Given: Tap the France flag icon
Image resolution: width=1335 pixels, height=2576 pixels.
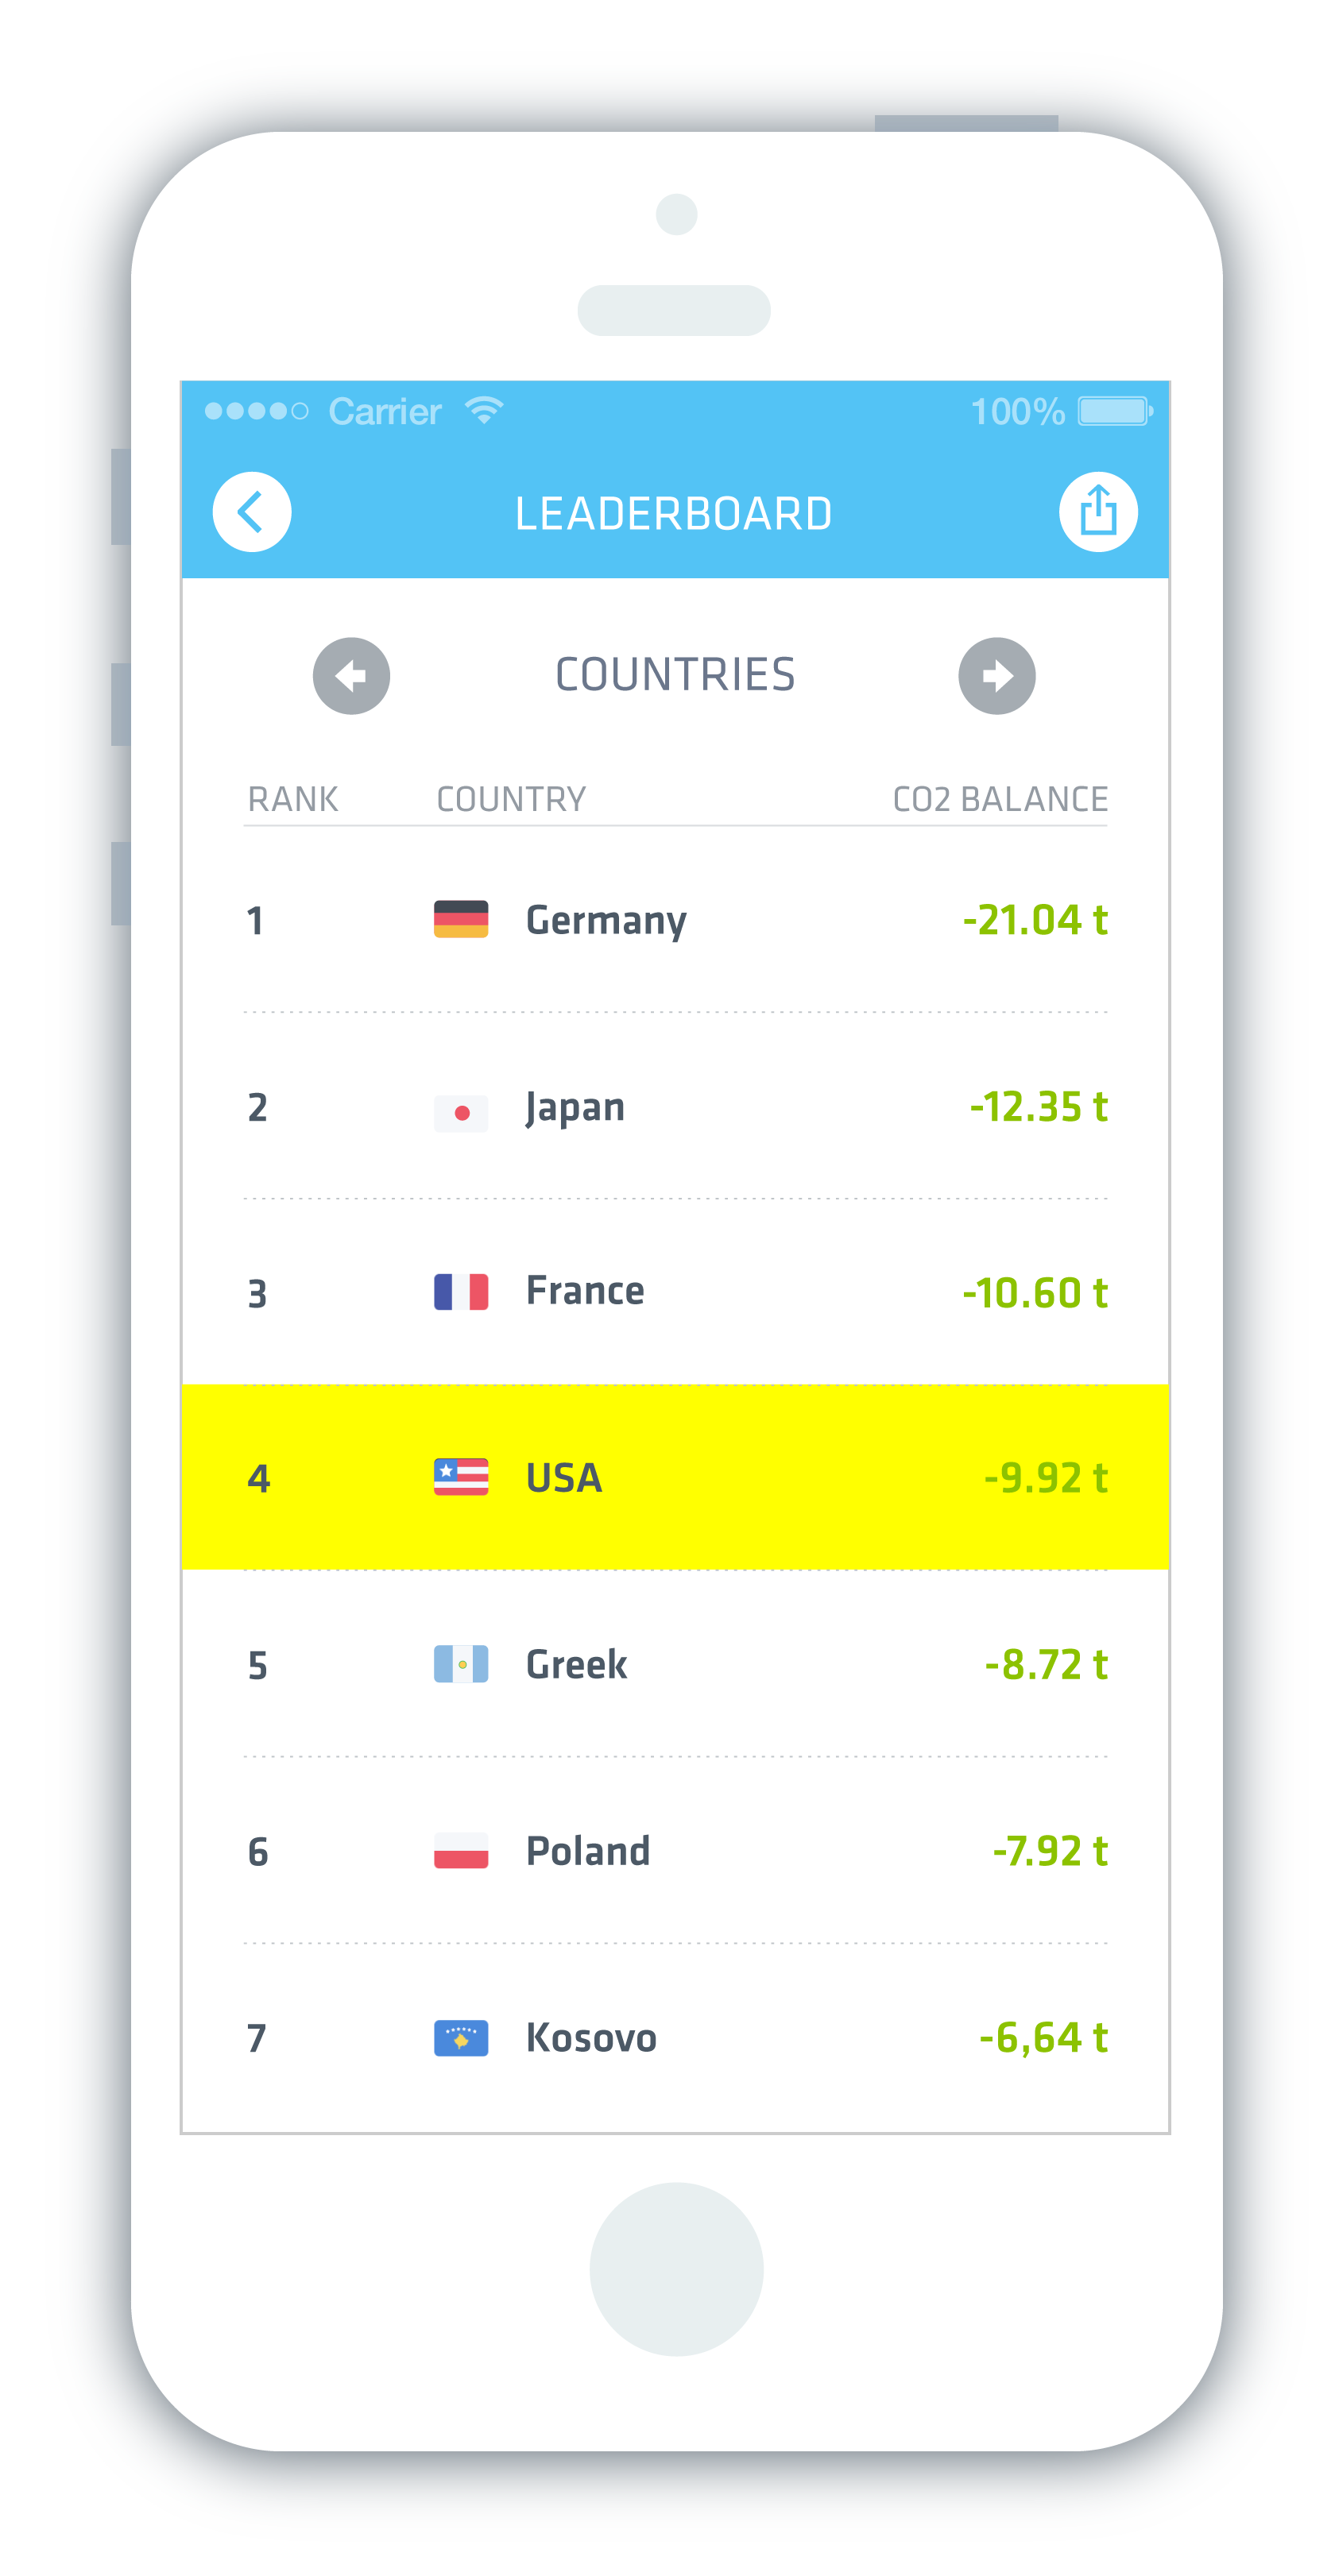Looking at the screenshot, I should (460, 1292).
